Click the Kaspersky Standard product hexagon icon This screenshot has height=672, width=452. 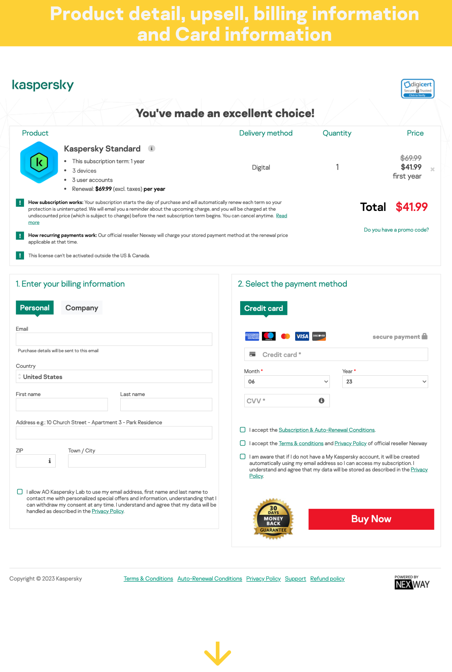[x=39, y=163]
